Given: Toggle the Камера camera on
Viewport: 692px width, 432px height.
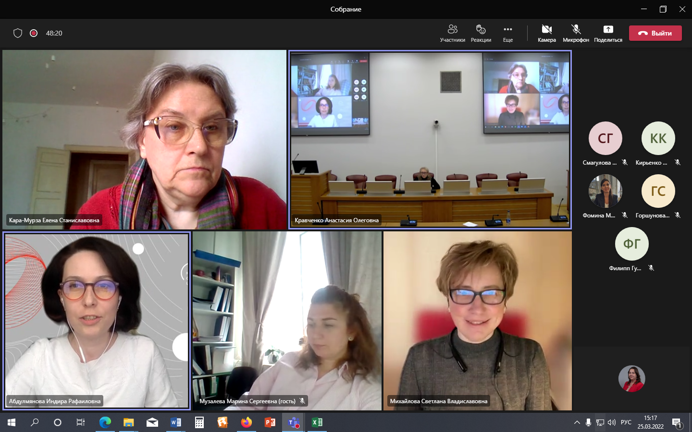Looking at the screenshot, I should click(x=546, y=33).
